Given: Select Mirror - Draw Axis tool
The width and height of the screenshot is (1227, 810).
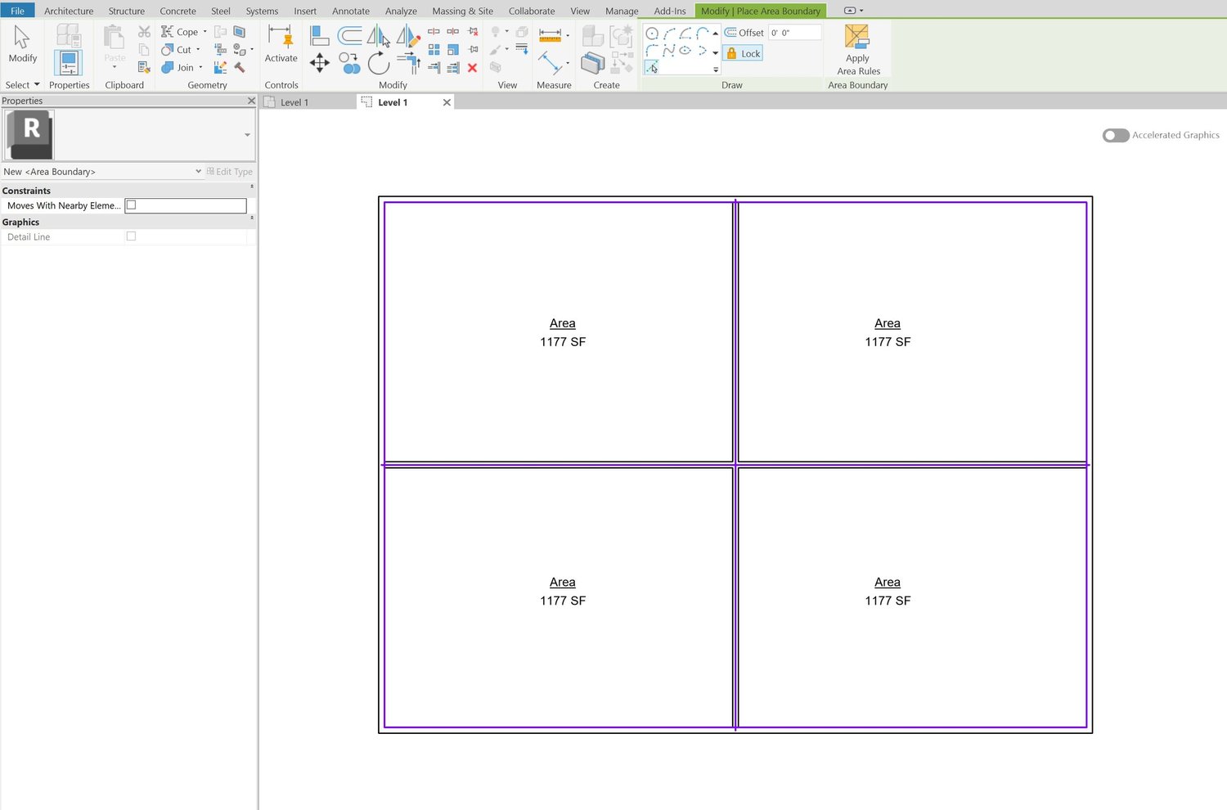Looking at the screenshot, I should tap(408, 35).
